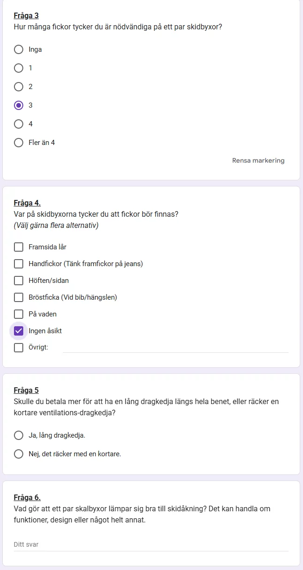Choose 'Nej, det räcker med en kortare.'
303x570 pixels.
pos(19,454)
